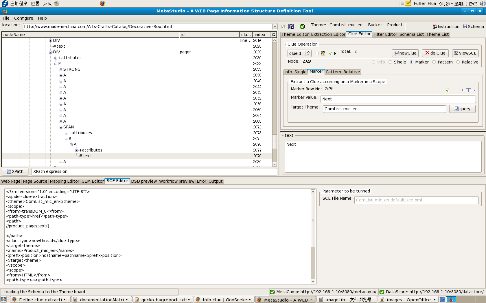486x303 pixels.
Task: Click the DataStore green status icon
Action: pyautogui.click(x=382, y=292)
